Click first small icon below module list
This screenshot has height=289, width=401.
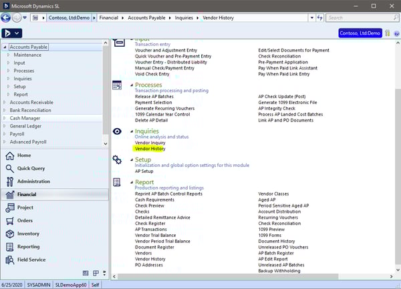pyautogui.click(x=86, y=273)
